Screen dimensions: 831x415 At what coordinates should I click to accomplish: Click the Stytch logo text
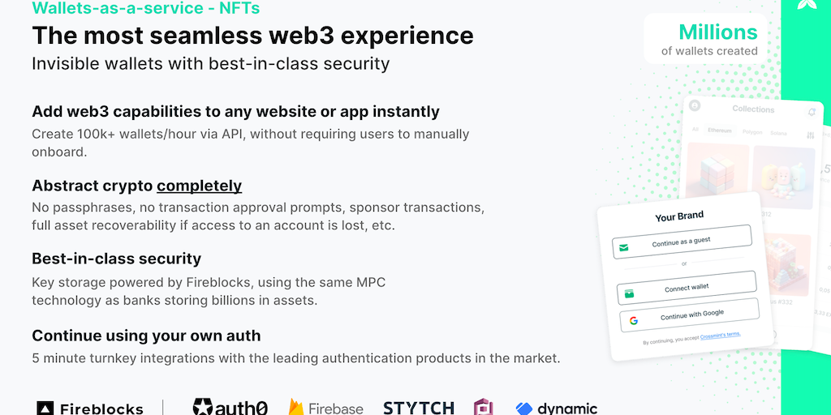(x=418, y=408)
